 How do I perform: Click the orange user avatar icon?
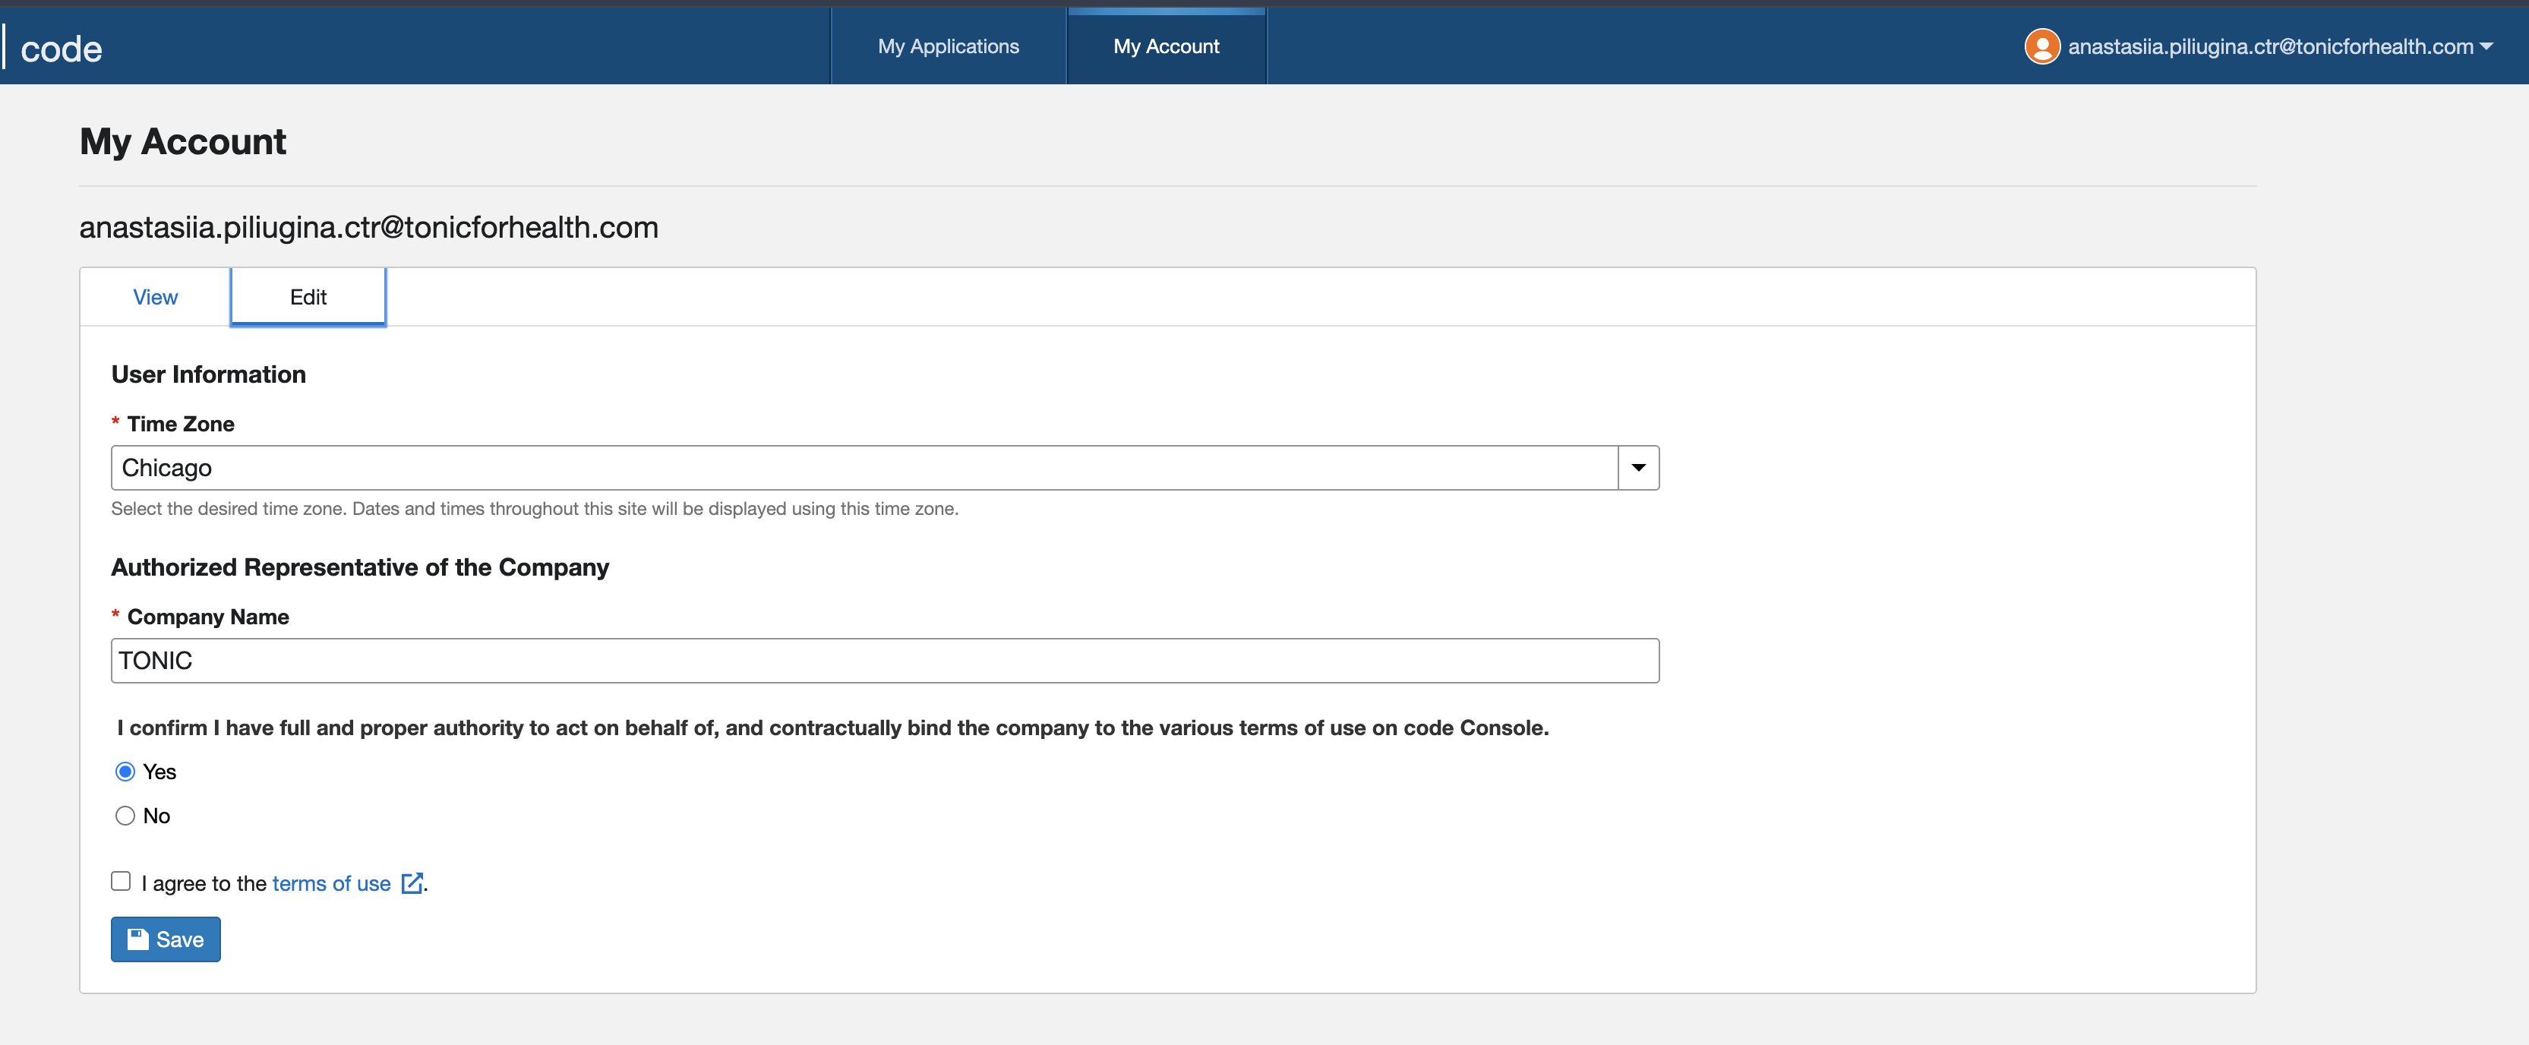point(2042,46)
